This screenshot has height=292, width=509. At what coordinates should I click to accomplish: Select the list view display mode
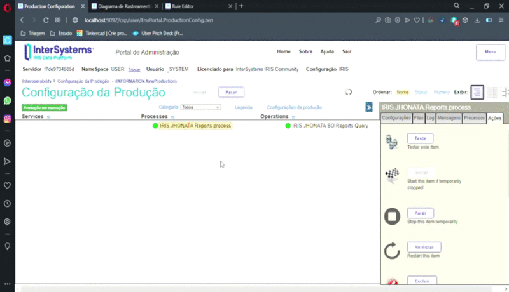[477, 92]
